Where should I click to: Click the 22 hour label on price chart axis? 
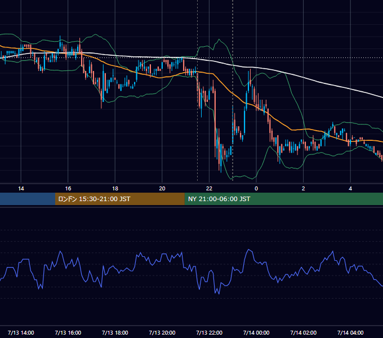point(209,189)
